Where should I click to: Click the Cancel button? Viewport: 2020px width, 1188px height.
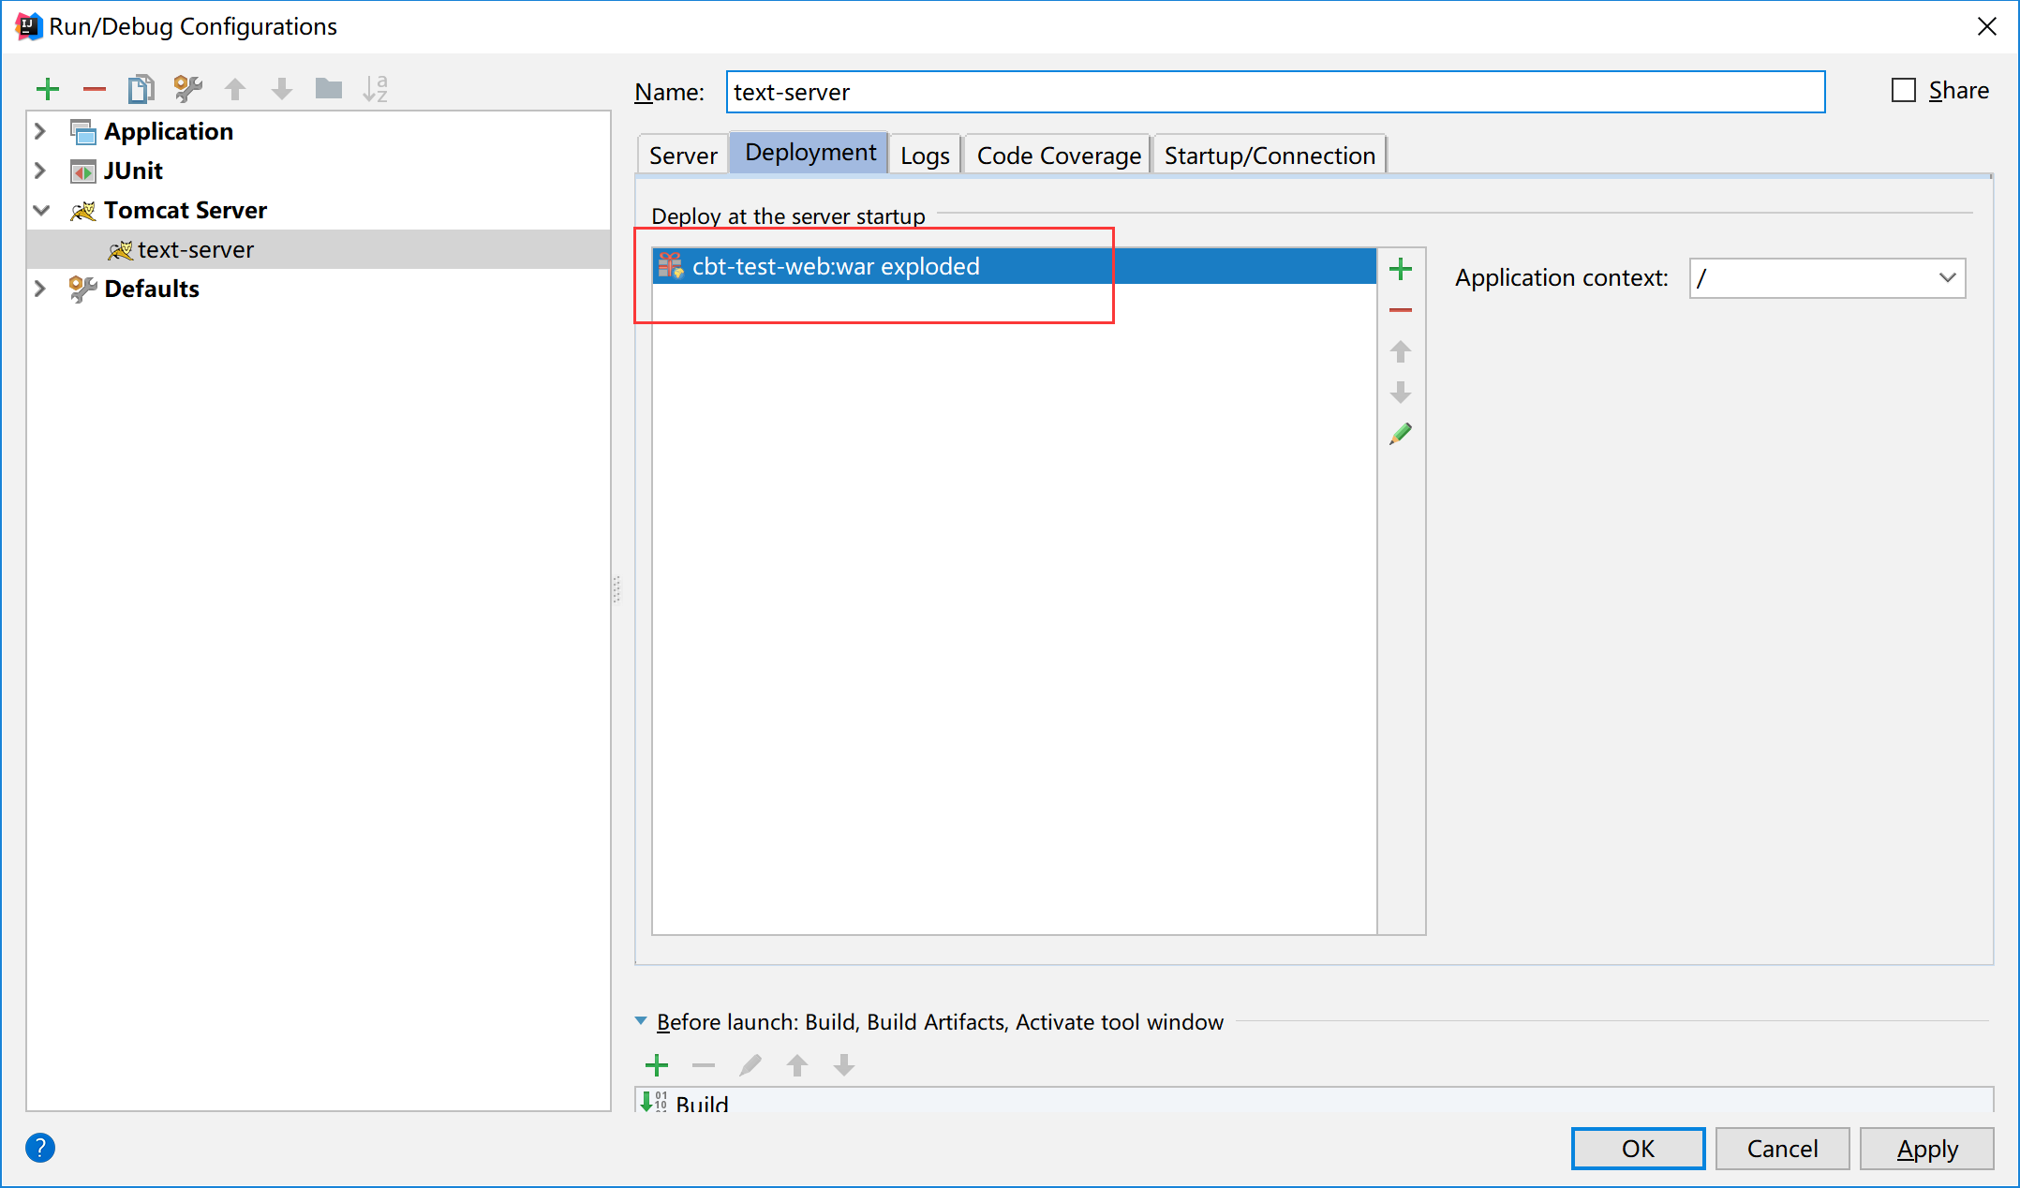point(1782,1149)
